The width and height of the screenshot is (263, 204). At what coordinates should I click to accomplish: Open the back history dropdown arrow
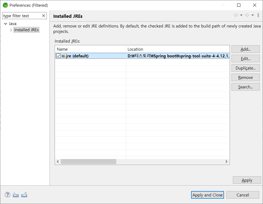point(241,15)
